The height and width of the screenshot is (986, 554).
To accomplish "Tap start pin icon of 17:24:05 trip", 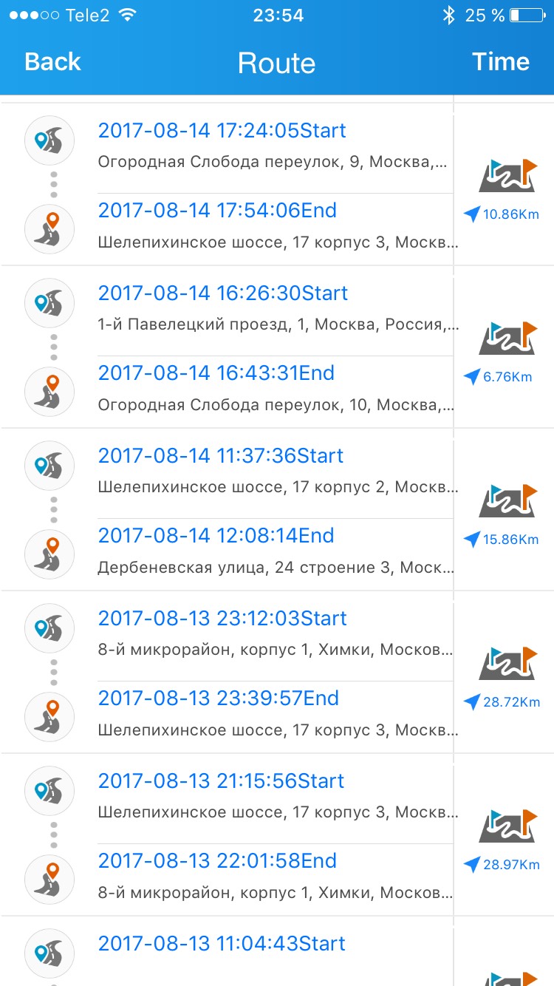I will (49, 140).
